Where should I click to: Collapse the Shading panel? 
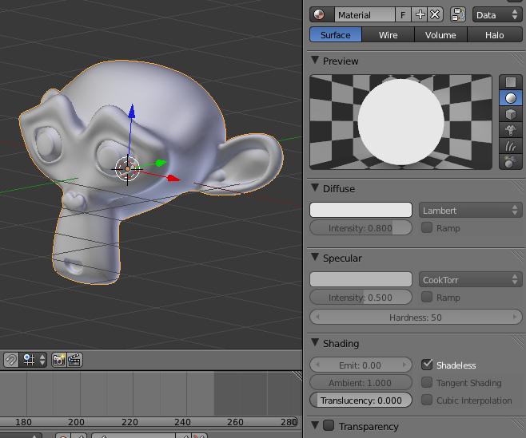(x=315, y=342)
